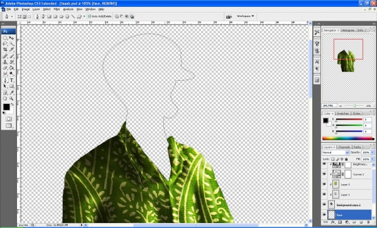377x228 pixels.
Task: Select the Path Selection tool
Action: coord(5,86)
